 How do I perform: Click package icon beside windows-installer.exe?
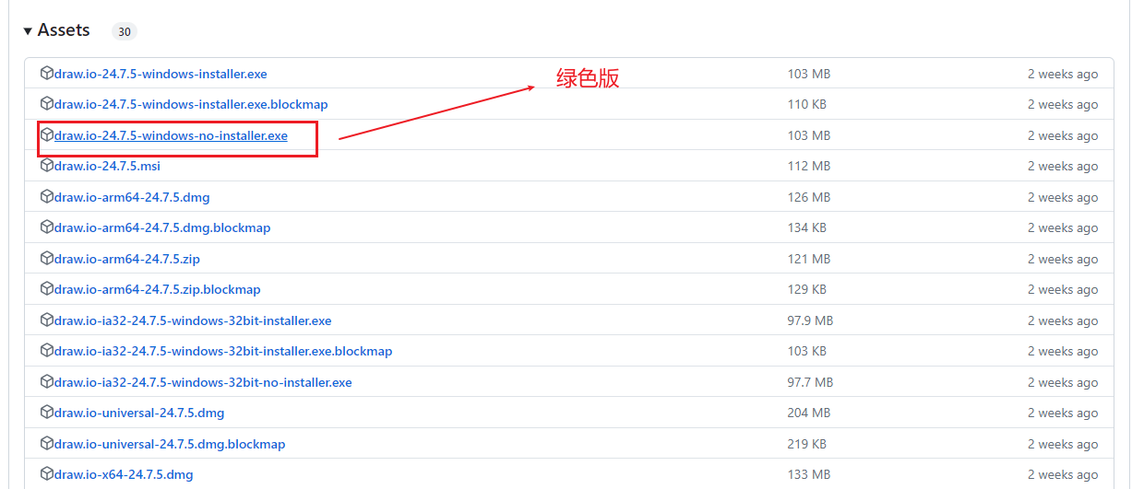tap(46, 73)
